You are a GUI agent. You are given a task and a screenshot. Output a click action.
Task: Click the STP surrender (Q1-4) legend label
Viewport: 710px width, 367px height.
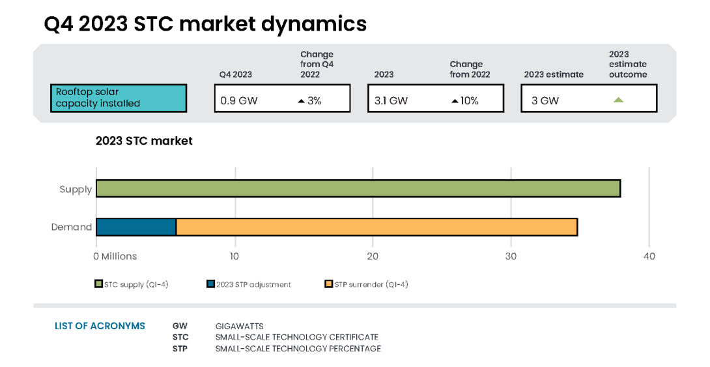tap(371, 284)
